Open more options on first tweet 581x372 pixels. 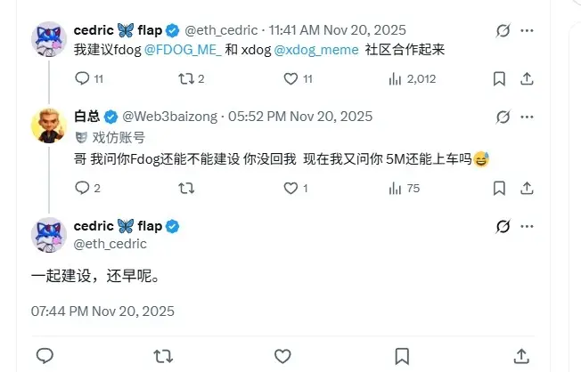(527, 30)
